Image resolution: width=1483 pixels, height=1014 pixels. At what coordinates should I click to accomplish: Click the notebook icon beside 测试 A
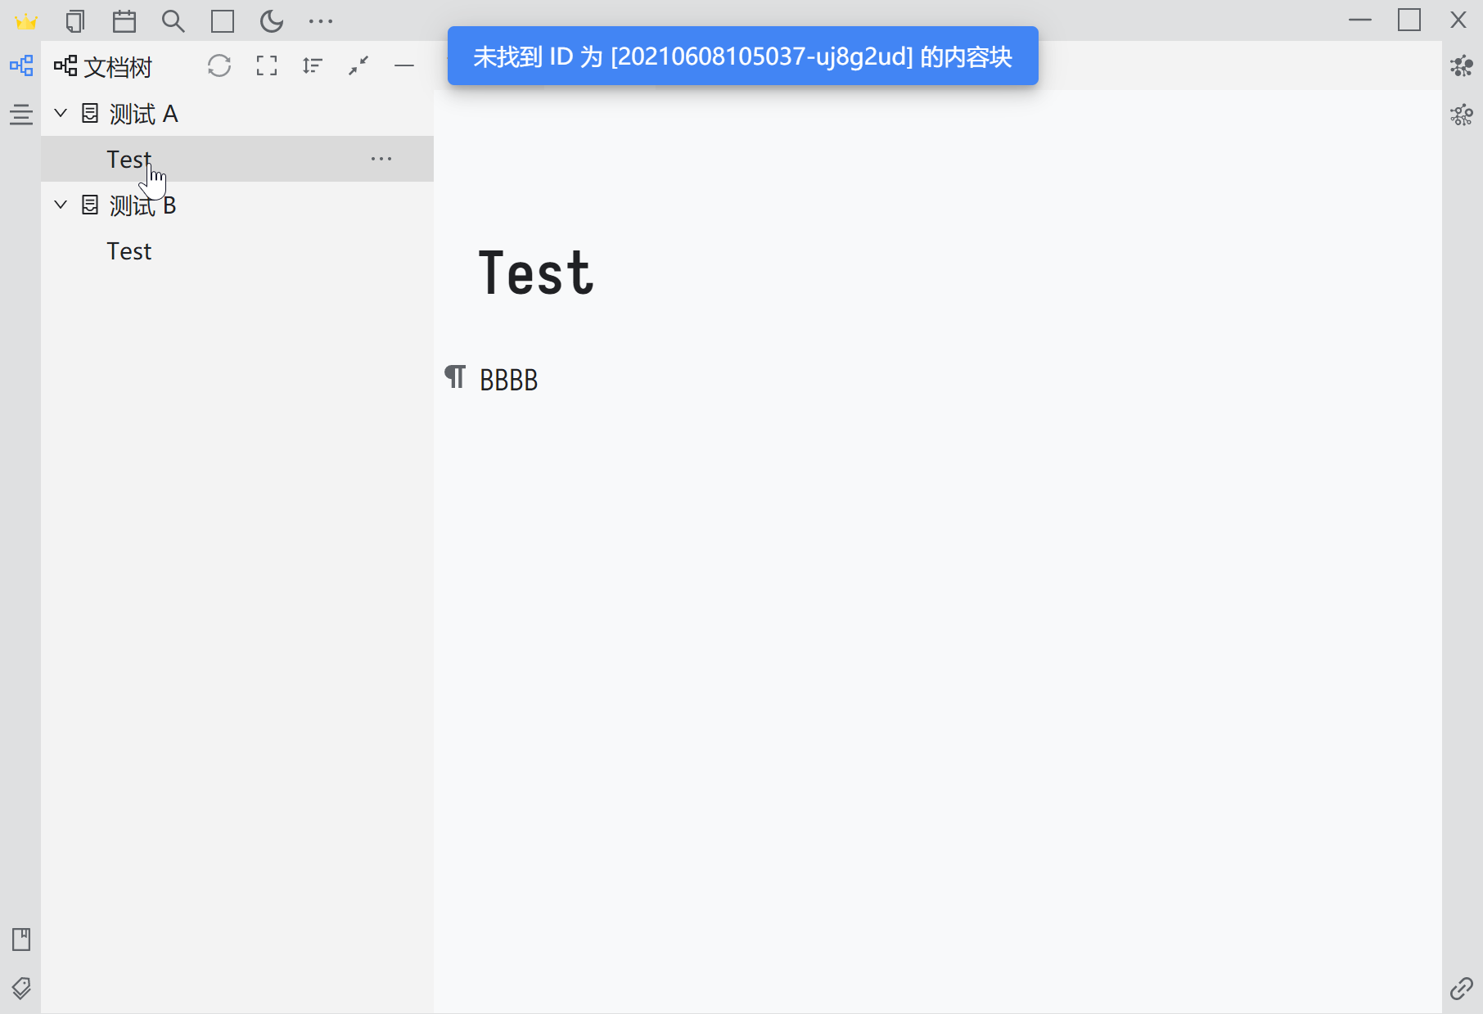90,113
